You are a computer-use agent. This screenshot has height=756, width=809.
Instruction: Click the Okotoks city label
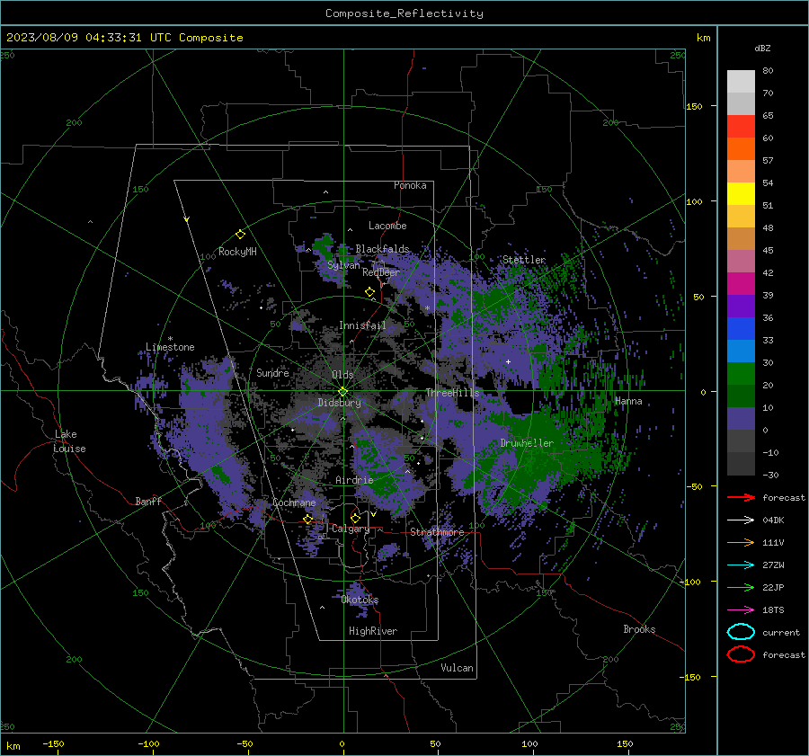coord(360,600)
